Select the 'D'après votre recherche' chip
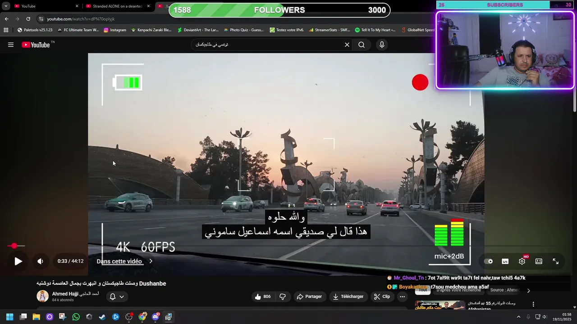The height and width of the screenshot is (324, 577). [458, 290]
